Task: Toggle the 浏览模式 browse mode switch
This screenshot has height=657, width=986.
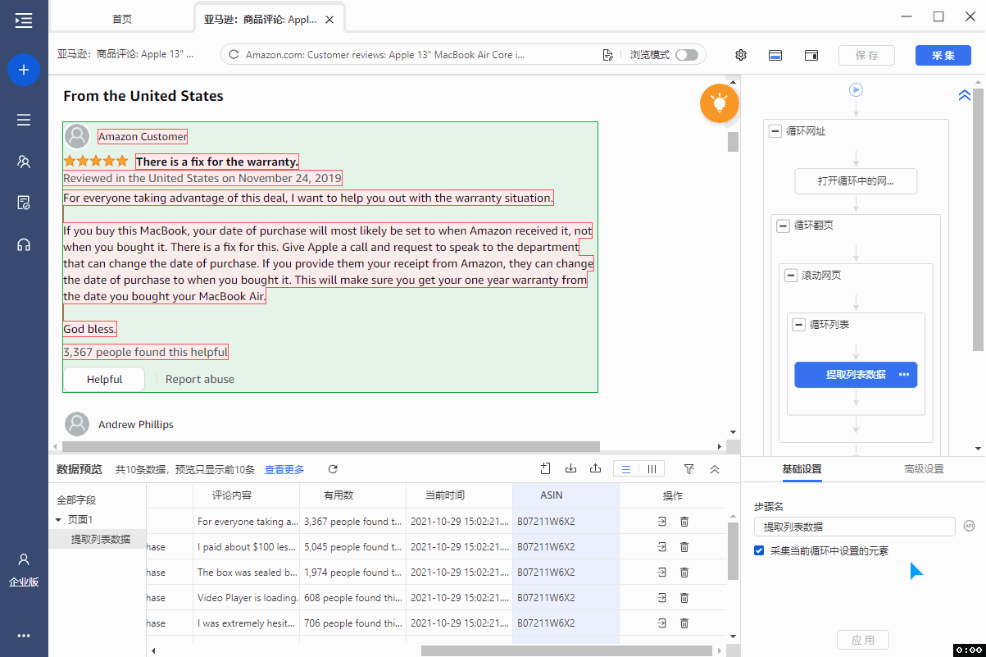Action: [x=687, y=55]
